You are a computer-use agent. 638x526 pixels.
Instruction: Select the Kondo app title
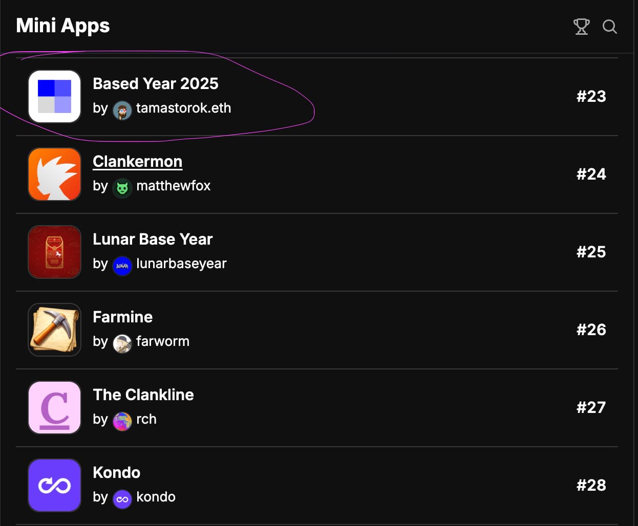point(116,473)
